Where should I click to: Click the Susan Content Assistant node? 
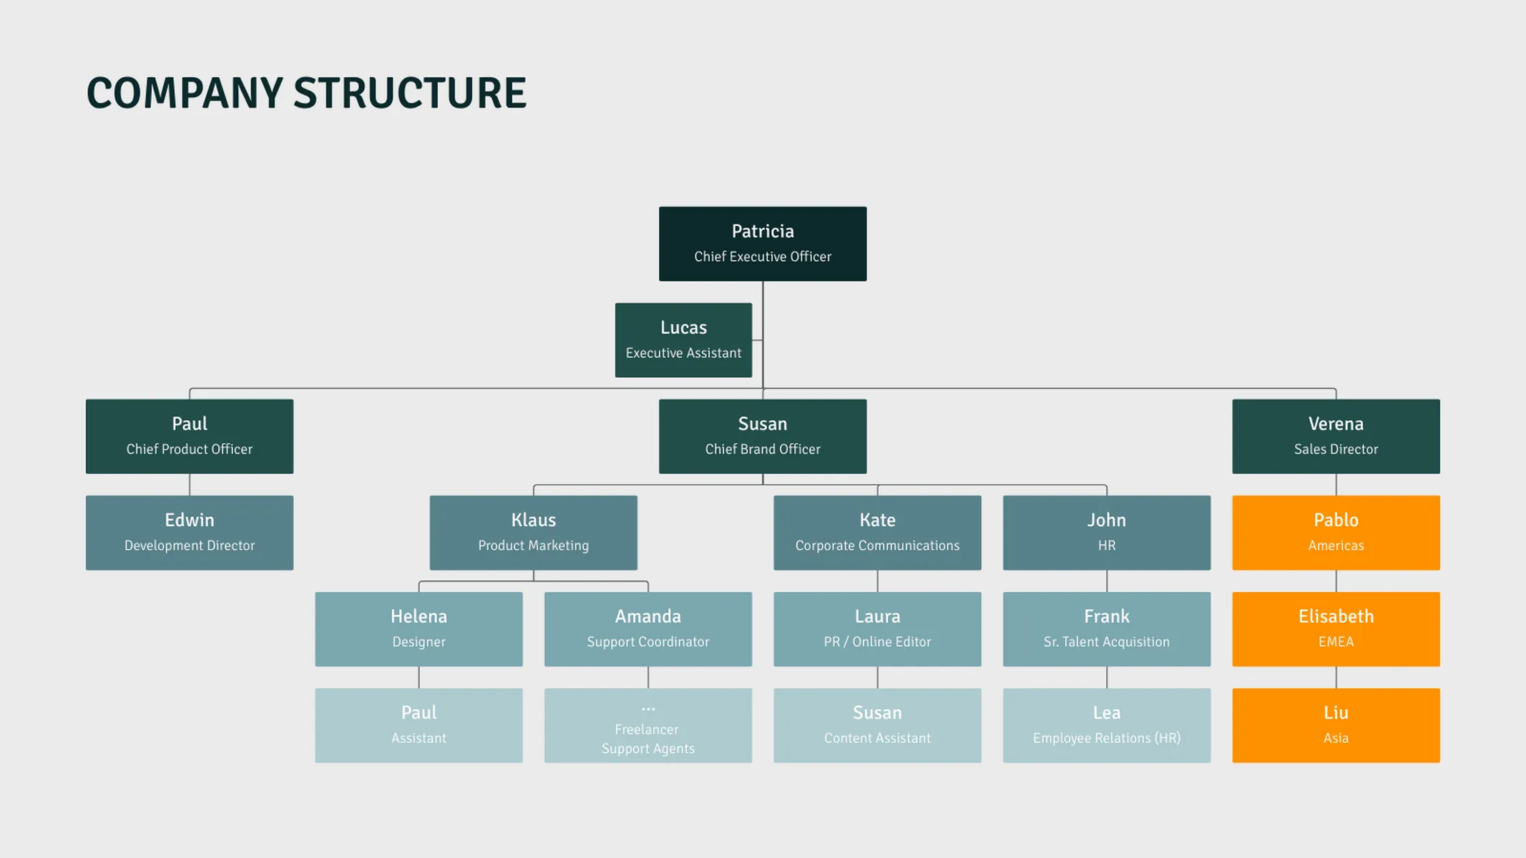876,725
